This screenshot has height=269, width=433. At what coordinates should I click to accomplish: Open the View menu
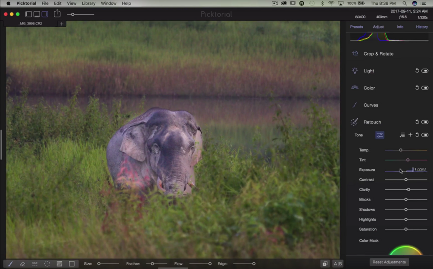click(72, 3)
